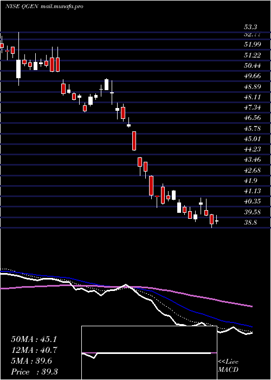Screen dimensions: 271x380
Task: Click the NYSE QGEN mail.munafa.pro title text
Action: pyautogui.click(x=44, y=7)
